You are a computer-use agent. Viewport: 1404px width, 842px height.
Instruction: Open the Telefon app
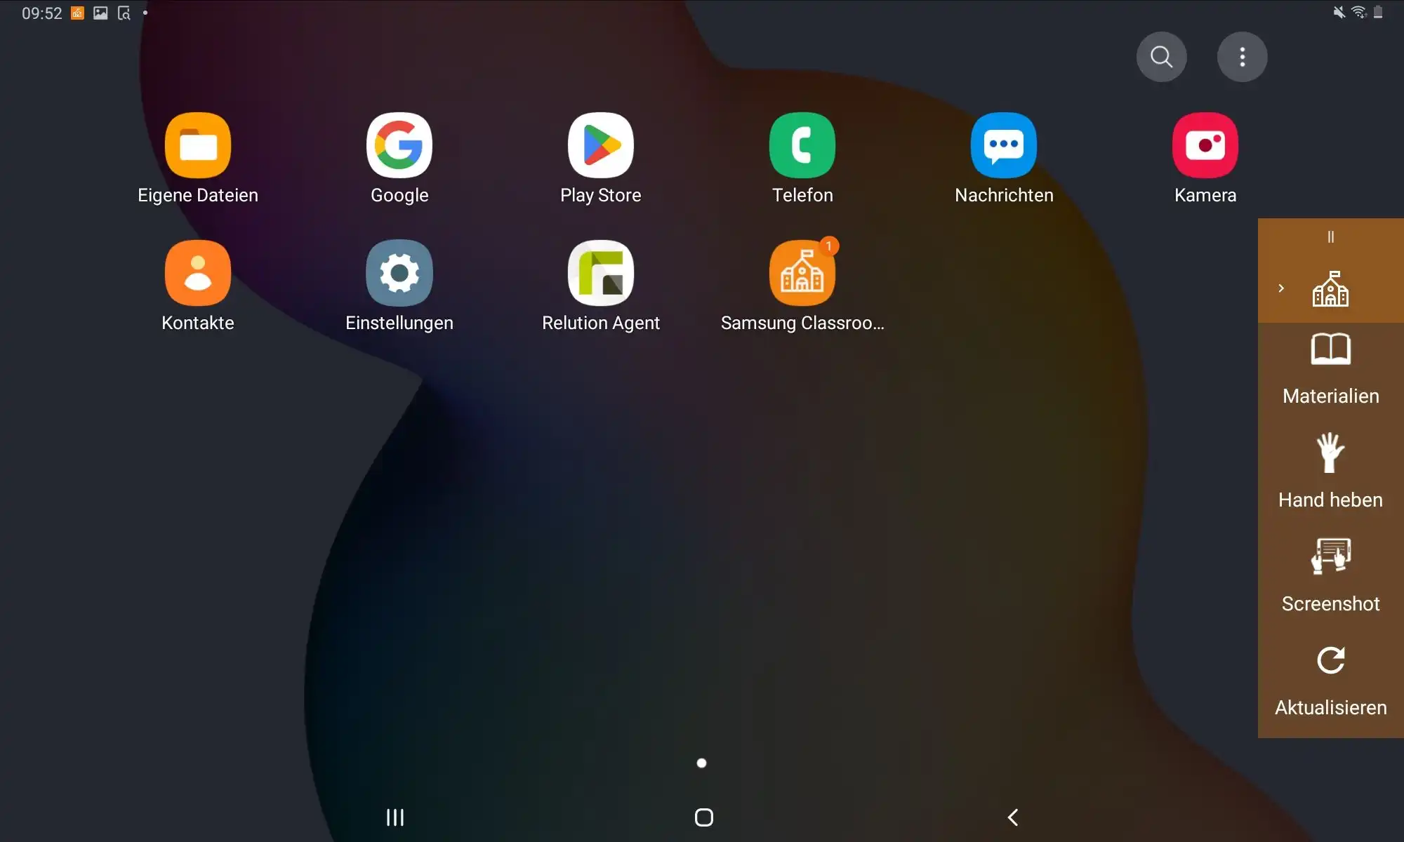(x=802, y=145)
